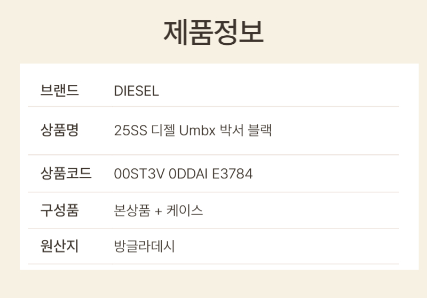The height and width of the screenshot is (298, 427).
Task: Click the plus sign in components row
Action: click(158, 211)
